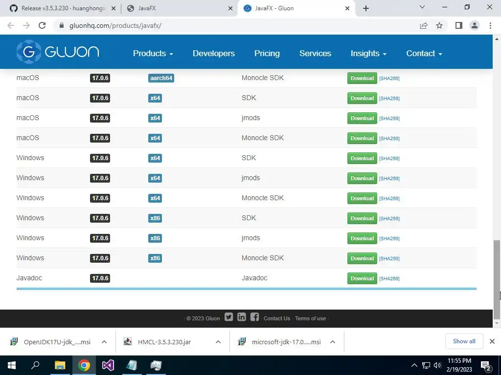Go to Developers page

coord(214,53)
